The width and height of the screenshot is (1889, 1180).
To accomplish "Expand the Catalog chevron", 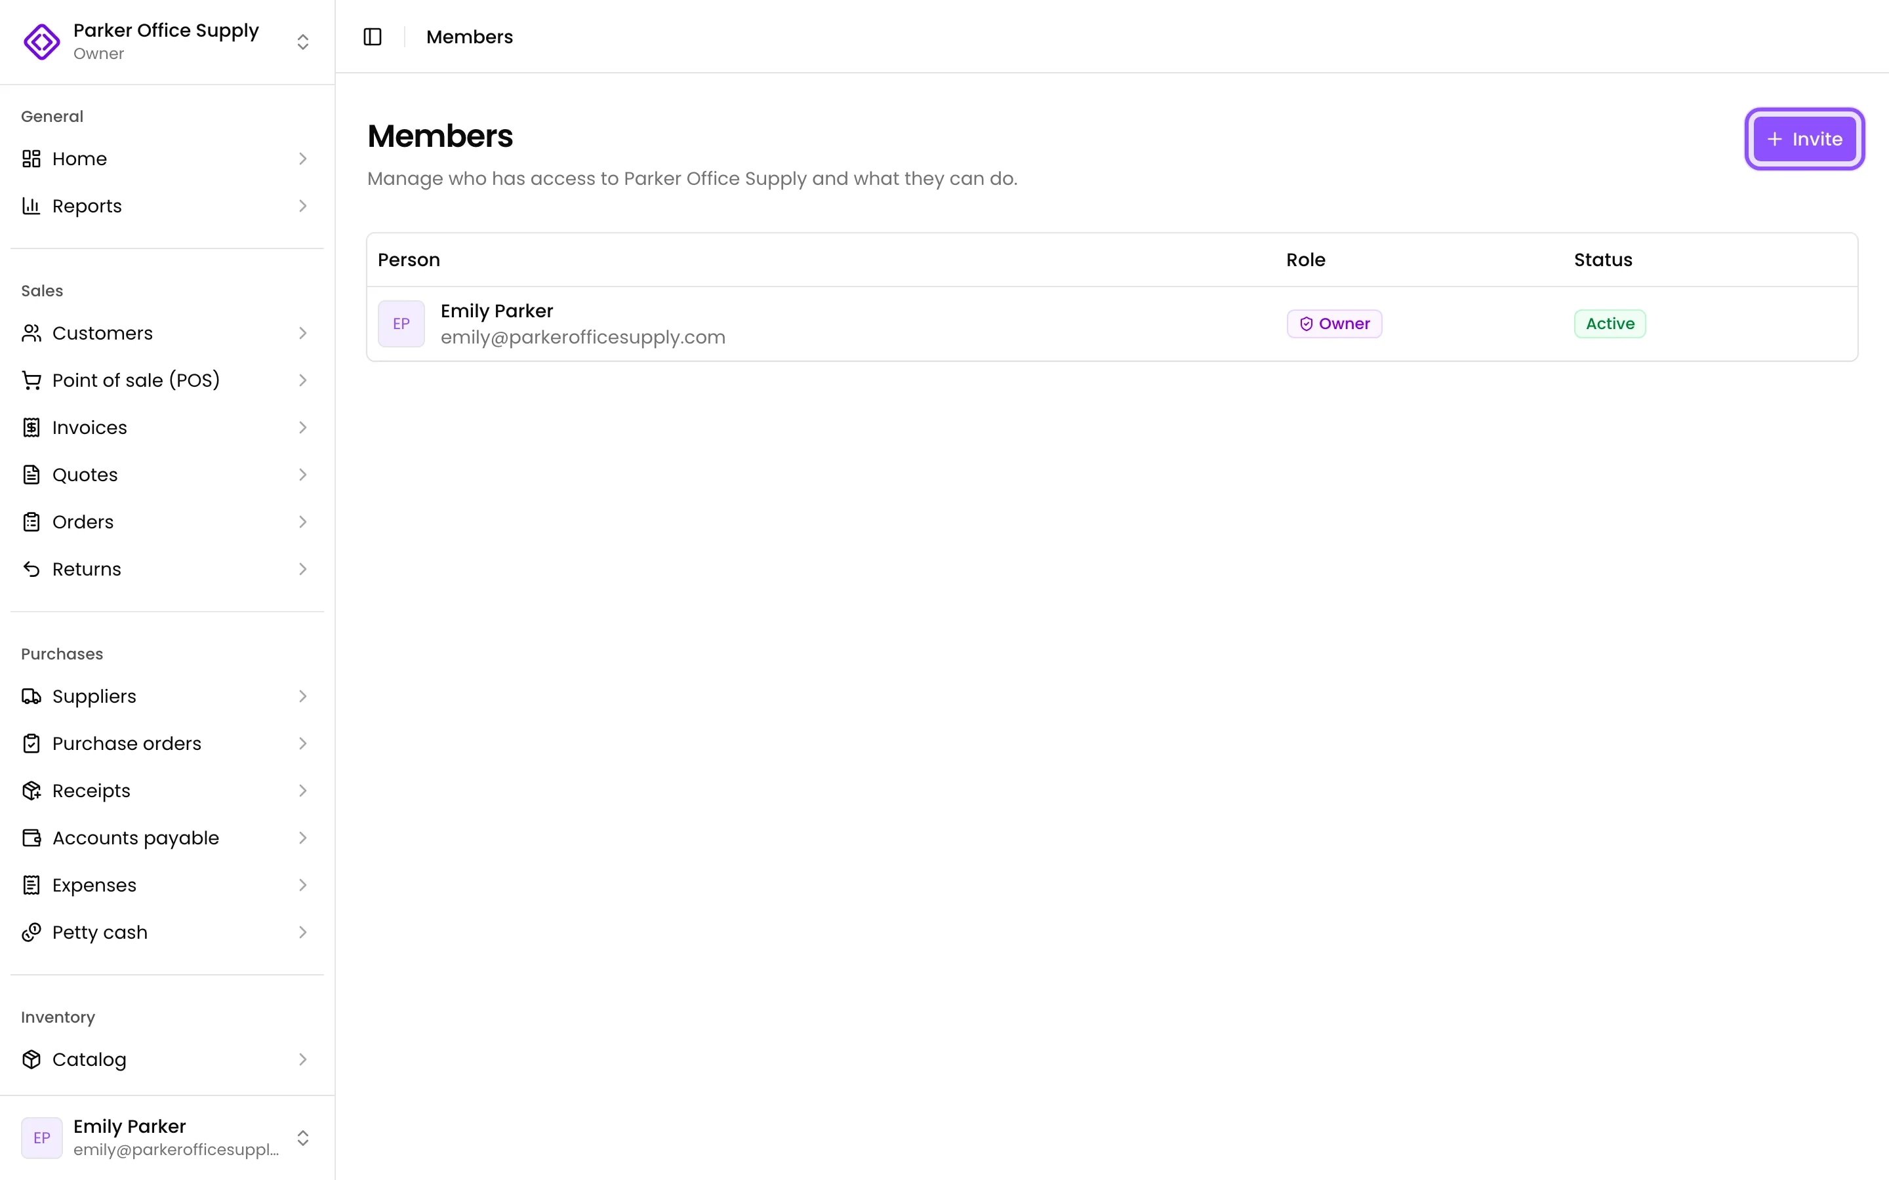I will (x=303, y=1059).
